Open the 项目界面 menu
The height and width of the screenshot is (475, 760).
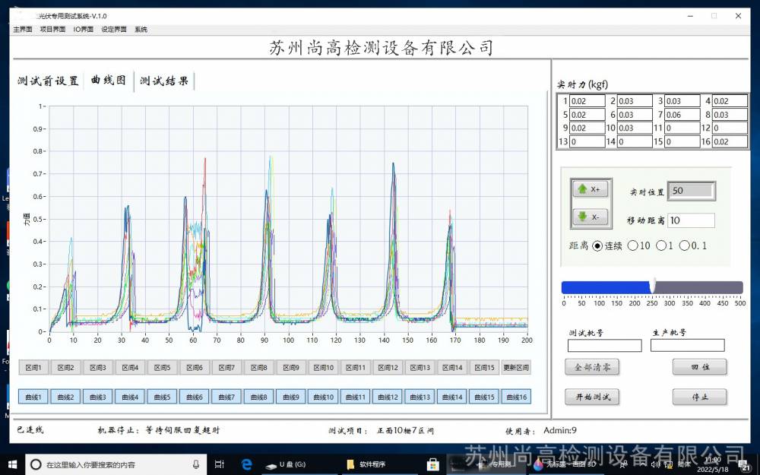coord(52,30)
